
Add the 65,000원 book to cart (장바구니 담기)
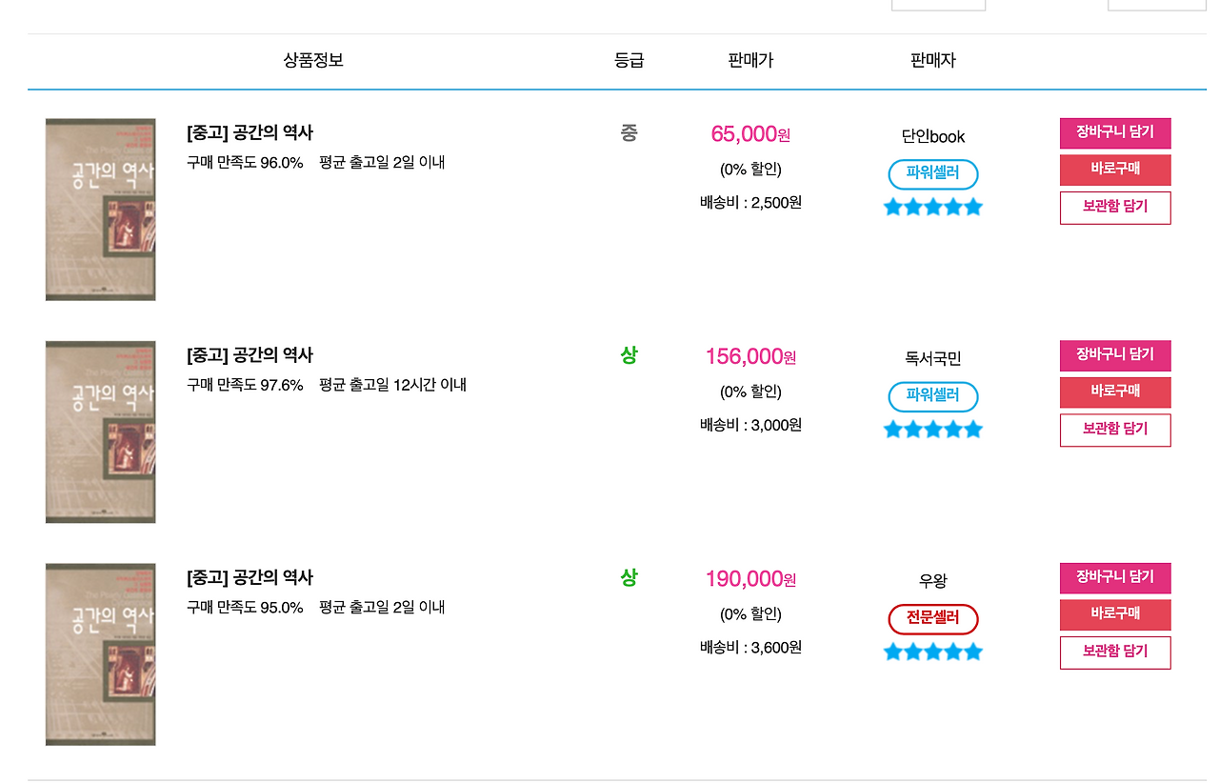pos(1114,133)
